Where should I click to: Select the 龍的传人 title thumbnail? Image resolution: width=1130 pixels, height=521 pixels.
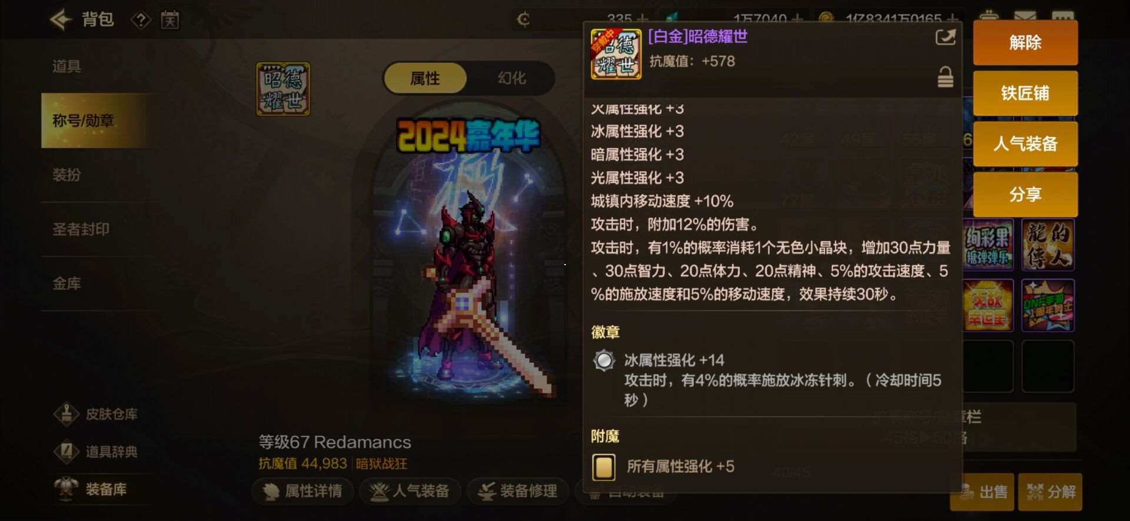[1048, 245]
